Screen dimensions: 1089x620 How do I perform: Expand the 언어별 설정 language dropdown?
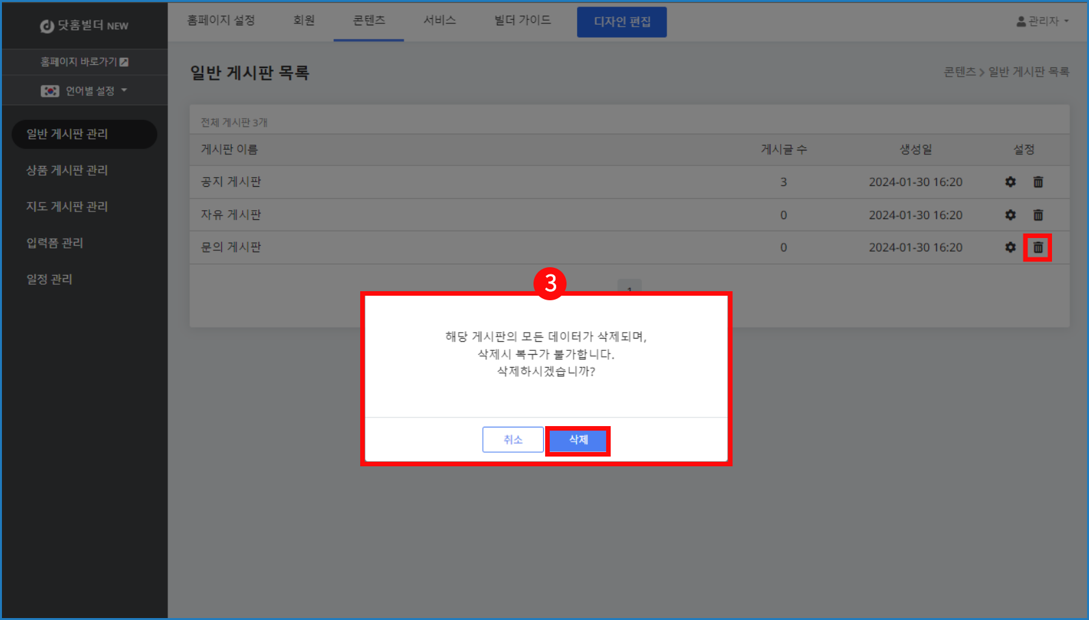[x=84, y=91]
